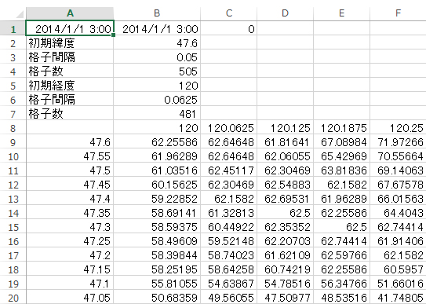Screen dimensions: 426x304
Task: Select cell with value 62.45117
Action: [x=229, y=170]
